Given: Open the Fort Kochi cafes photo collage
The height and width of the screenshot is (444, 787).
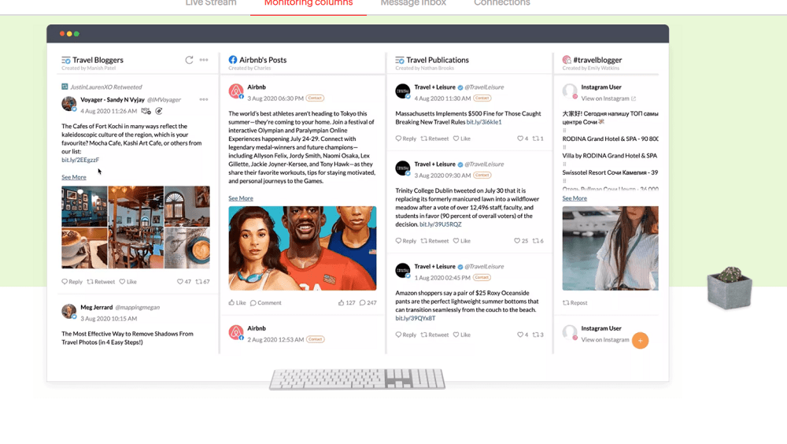Looking at the screenshot, I should (135, 227).
